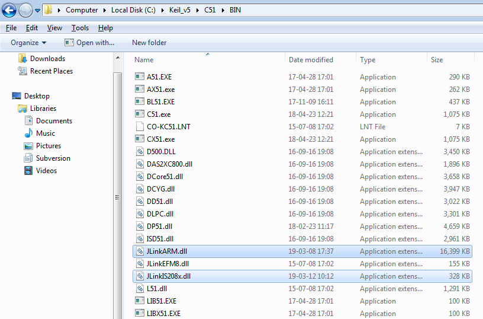Viewport: 483px width, 319px height.
Task: Open the Tools menu
Action: [80, 28]
